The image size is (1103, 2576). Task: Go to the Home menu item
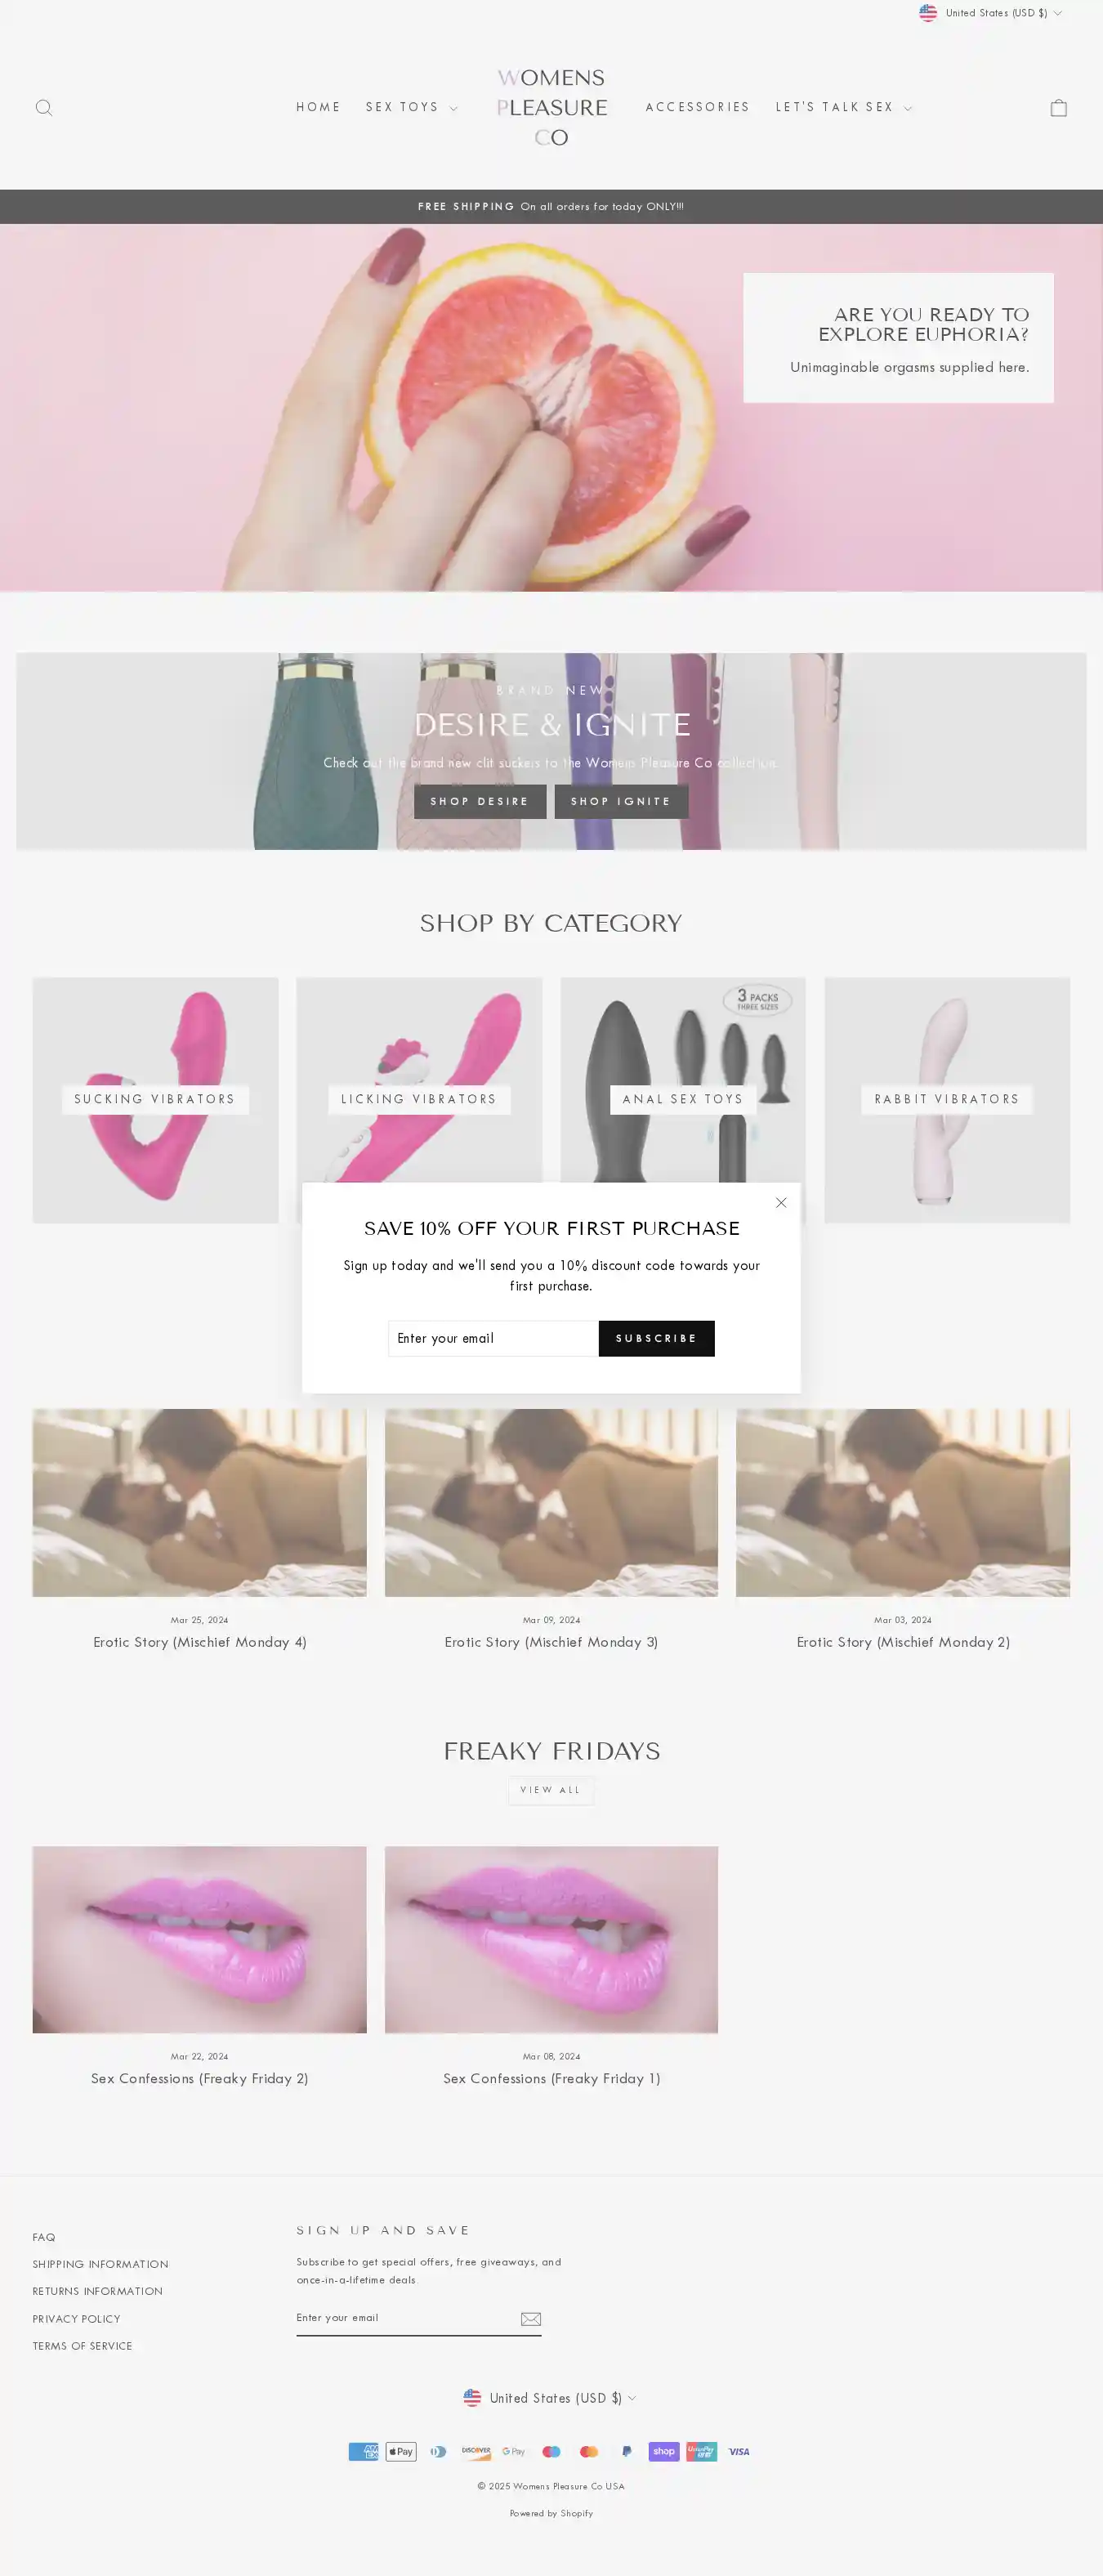[x=319, y=108]
